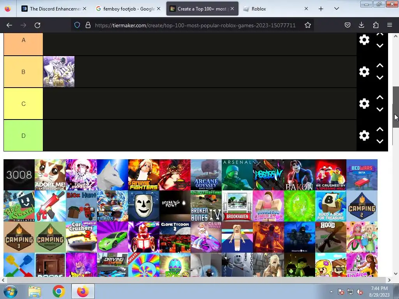Move tier A row down
Image resolution: width=399 pixels, height=299 pixels.
[380, 46]
